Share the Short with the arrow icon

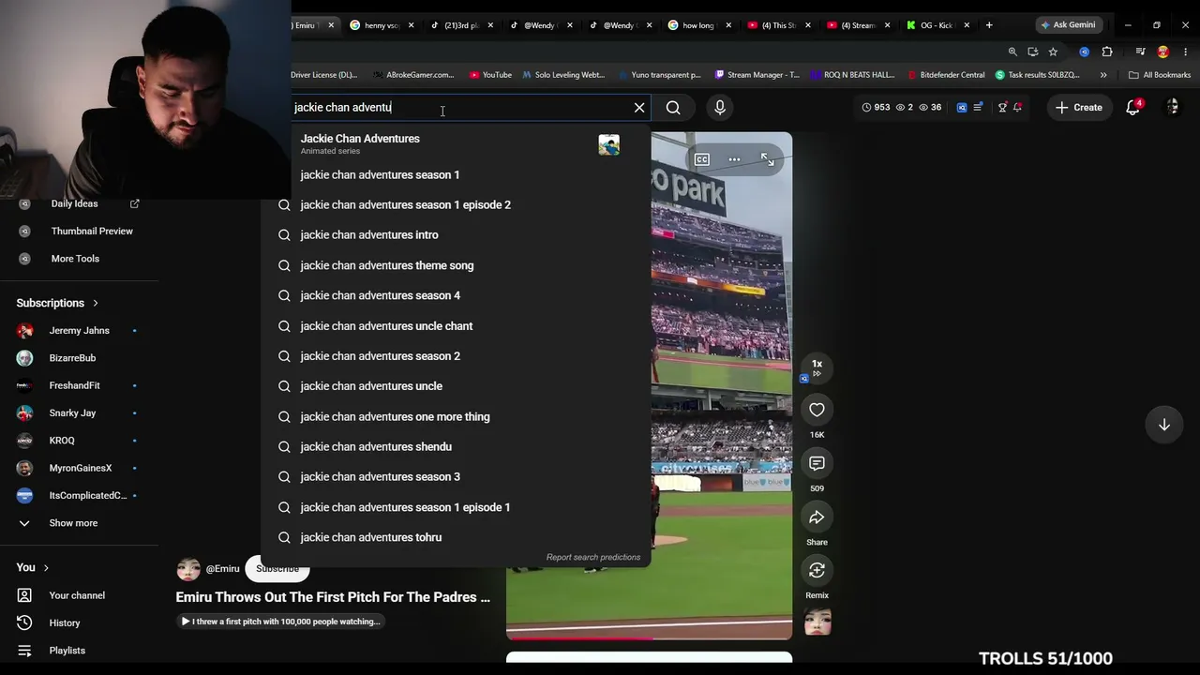[817, 517]
